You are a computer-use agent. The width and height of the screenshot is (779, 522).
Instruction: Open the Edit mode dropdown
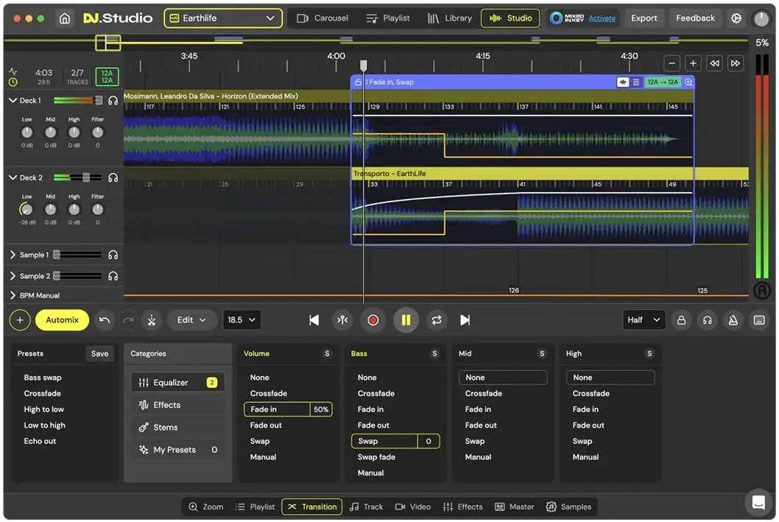coord(191,320)
